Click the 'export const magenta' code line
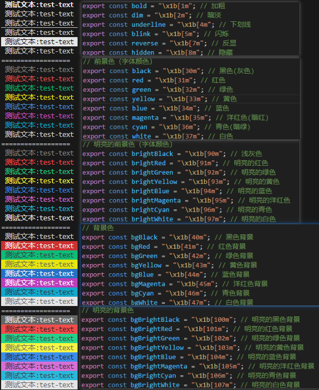 [x=175, y=118]
